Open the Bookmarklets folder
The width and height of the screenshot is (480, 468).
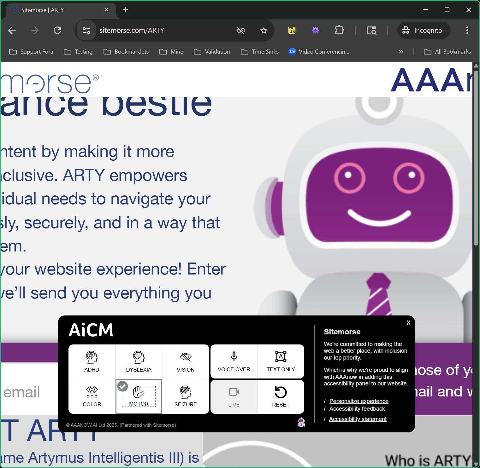tap(126, 52)
